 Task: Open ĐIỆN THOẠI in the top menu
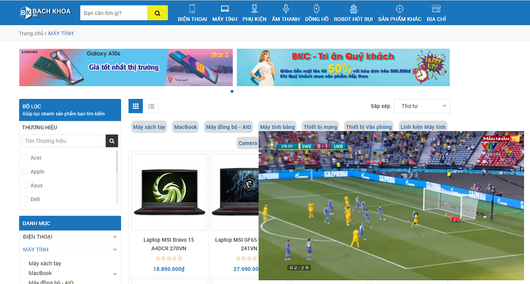coord(192,19)
